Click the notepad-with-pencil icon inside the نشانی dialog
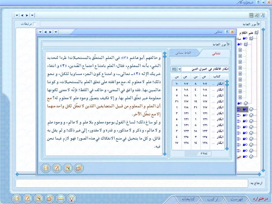The width and height of the screenshot is (272, 204). (x=57, y=167)
